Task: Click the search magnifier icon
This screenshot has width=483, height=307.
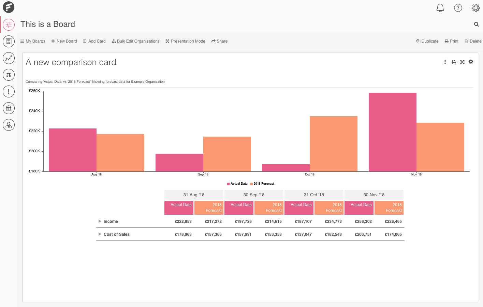Action: click(x=476, y=24)
